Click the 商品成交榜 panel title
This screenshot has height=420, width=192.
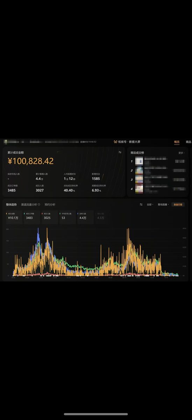(137, 153)
